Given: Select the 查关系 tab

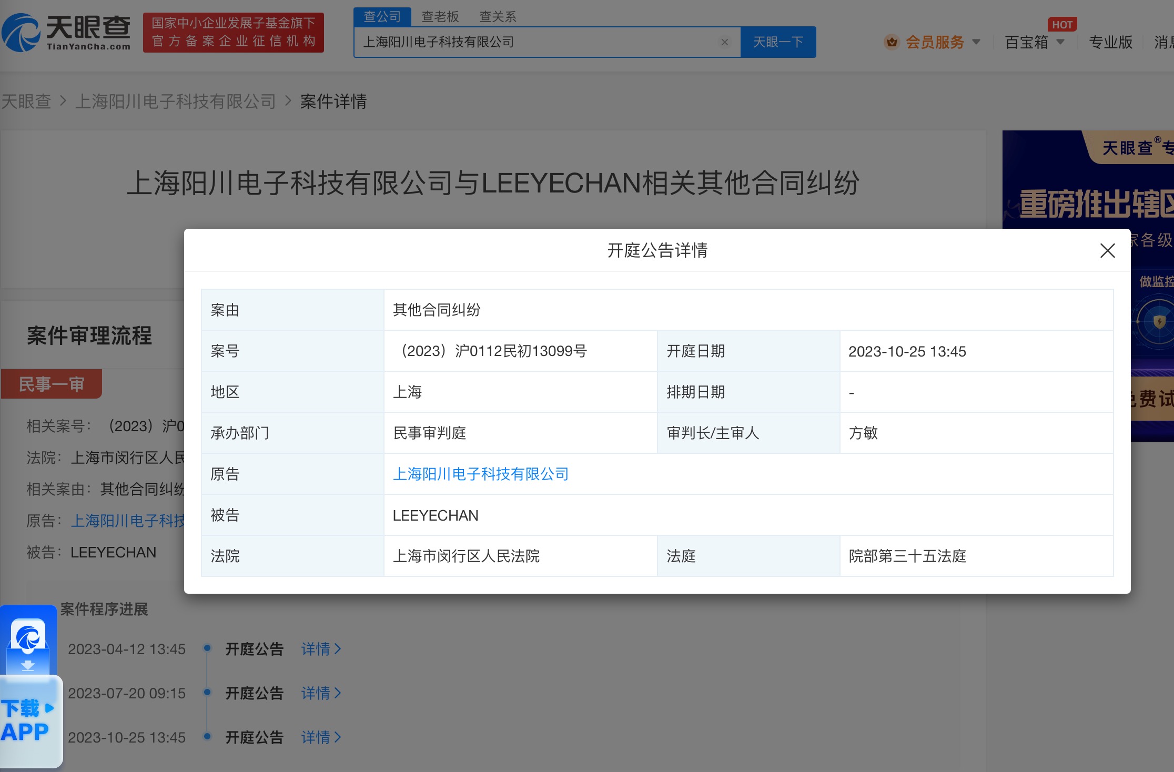Looking at the screenshot, I should pyautogui.click(x=498, y=17).
